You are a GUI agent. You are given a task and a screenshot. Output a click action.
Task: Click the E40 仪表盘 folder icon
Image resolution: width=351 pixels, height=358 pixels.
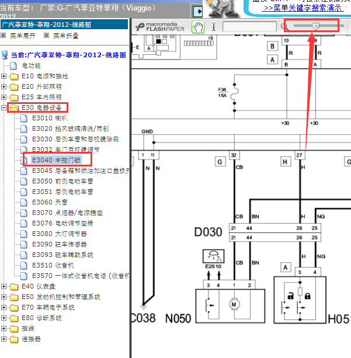coord(14,286)
